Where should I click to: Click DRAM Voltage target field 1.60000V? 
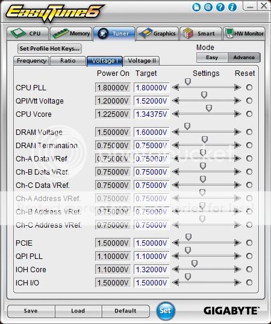pyautogui.click(x=151, y=132)
